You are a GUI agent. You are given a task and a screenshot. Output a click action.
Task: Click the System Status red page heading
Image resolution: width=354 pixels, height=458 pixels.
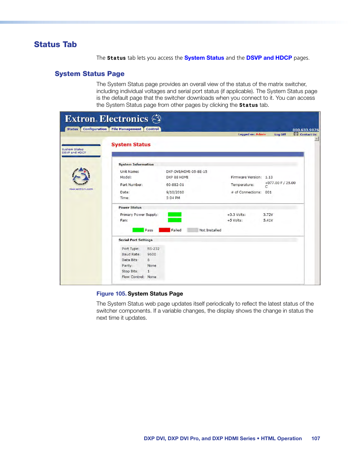131,145
